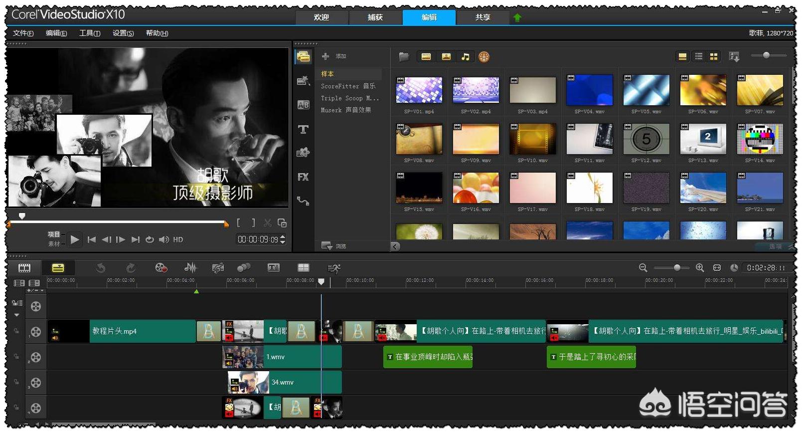Screen dimensions: 802x433
Task: Open the Transition library panel
Action: (303, 105)
